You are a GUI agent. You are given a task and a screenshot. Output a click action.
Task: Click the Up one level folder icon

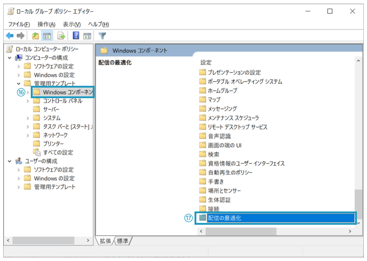pyautogui.click(x=35, y=36)
